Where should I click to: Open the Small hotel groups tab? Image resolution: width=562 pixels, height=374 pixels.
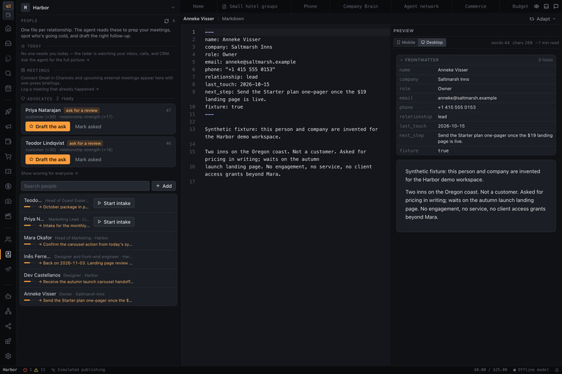250,6
